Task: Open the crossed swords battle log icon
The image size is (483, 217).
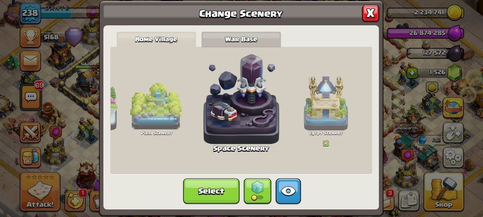Action: (30, 133)
